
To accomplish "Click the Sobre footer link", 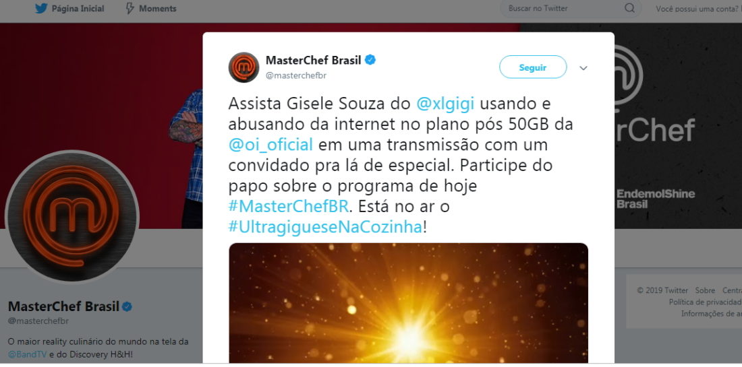I will pyautogui.click(x=705, y=290).
